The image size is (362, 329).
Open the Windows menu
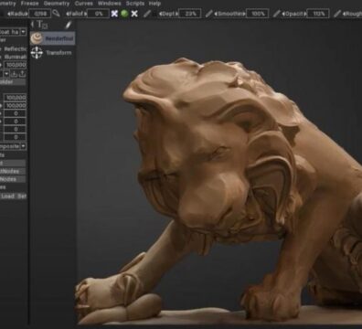coord(109,4)
